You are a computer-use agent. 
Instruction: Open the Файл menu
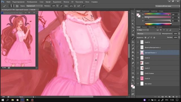pos(8,2)
